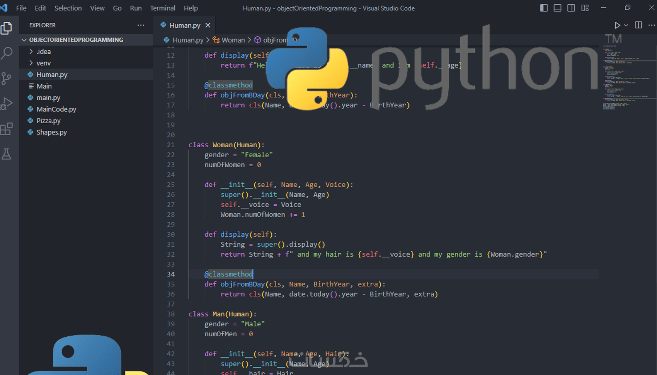Collapse the OBJECTORIENTEDPROGRAMMING folder
The image size is (657, 375).
(x=24, y=39)
